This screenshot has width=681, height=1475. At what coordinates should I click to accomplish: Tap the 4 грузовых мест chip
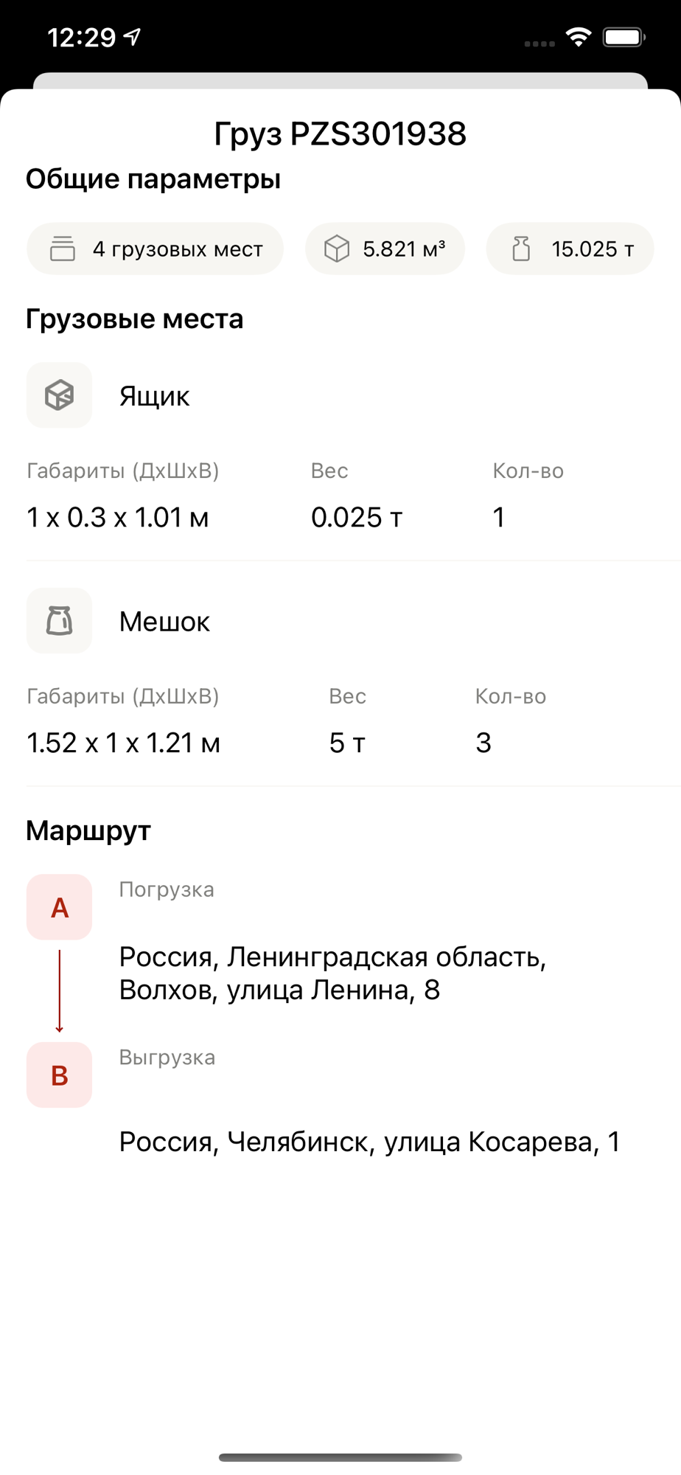click(155, 249)
